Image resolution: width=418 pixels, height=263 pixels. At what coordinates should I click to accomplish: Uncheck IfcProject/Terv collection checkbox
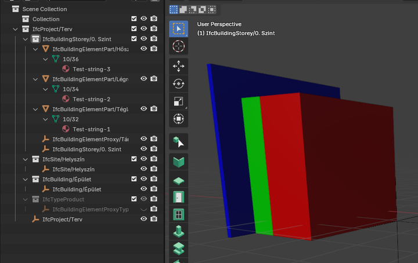[x=134, y=29]
